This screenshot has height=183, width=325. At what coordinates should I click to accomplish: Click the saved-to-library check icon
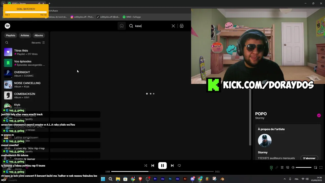319,115
